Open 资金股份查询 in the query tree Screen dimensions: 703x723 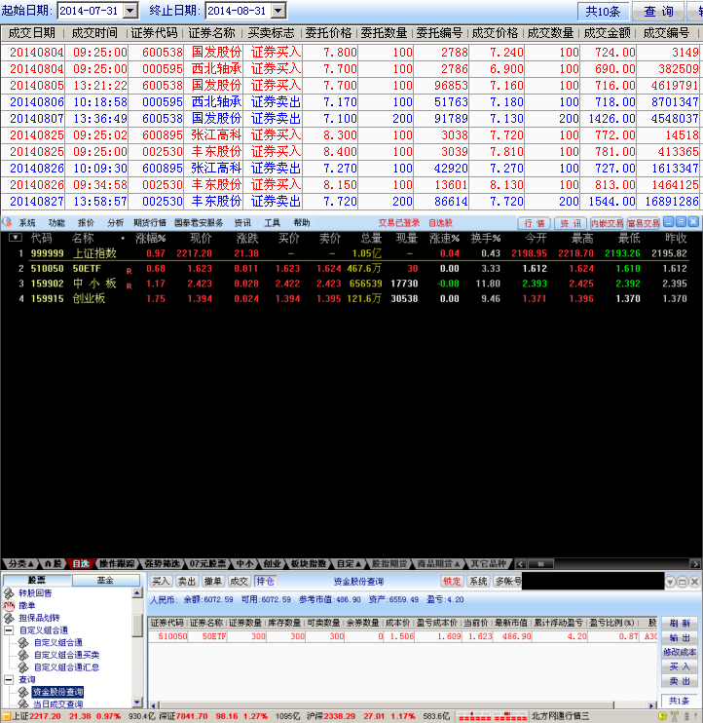(57, 692)
